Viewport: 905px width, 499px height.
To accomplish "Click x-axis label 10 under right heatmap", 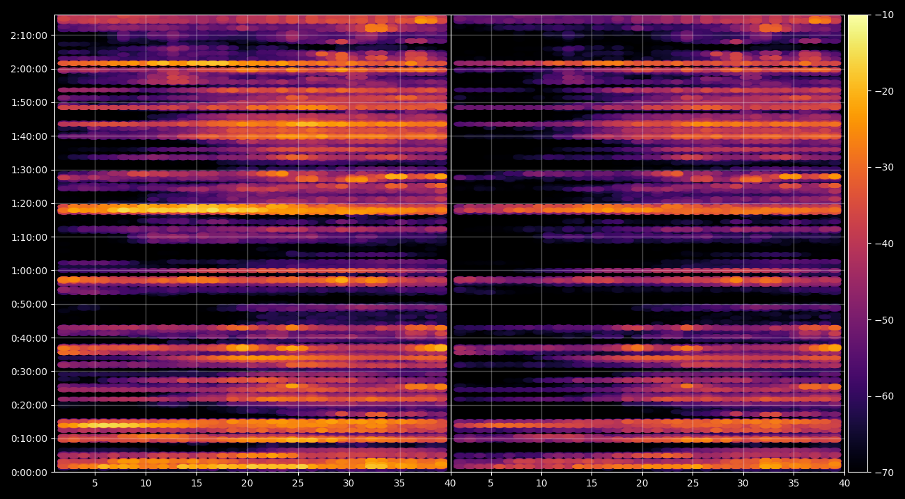I will (541, 484).
